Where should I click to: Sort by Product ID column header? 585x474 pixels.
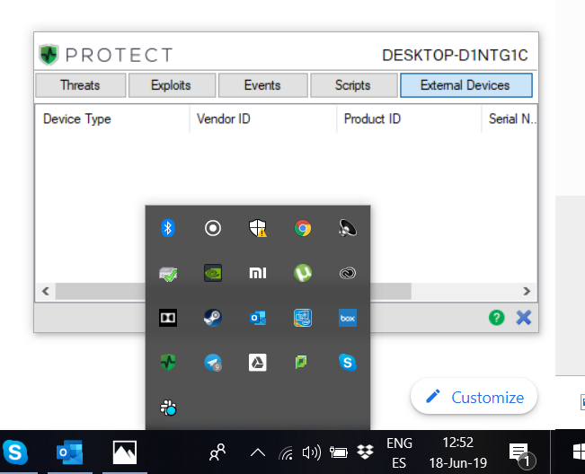409,118
